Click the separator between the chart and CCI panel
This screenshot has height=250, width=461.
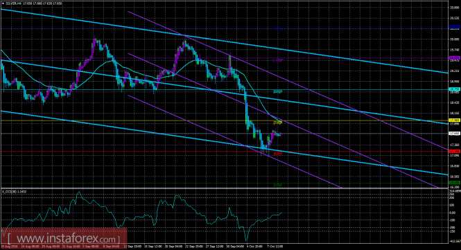[224, 188]
